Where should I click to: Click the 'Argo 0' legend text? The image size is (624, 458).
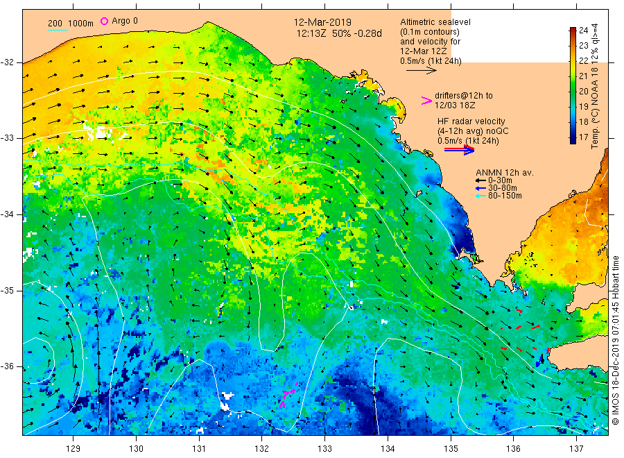pyautogui.click(x=125, y=21)
